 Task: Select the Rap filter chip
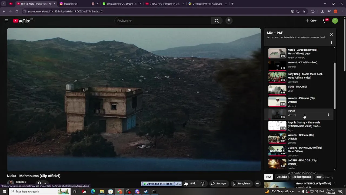[319, 177]
